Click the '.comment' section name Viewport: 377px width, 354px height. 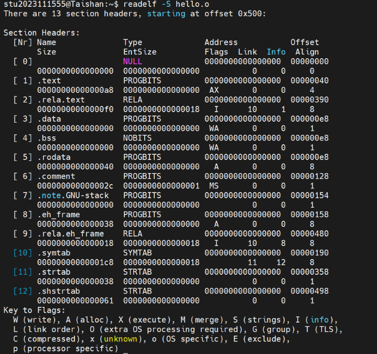coord(56,176)
